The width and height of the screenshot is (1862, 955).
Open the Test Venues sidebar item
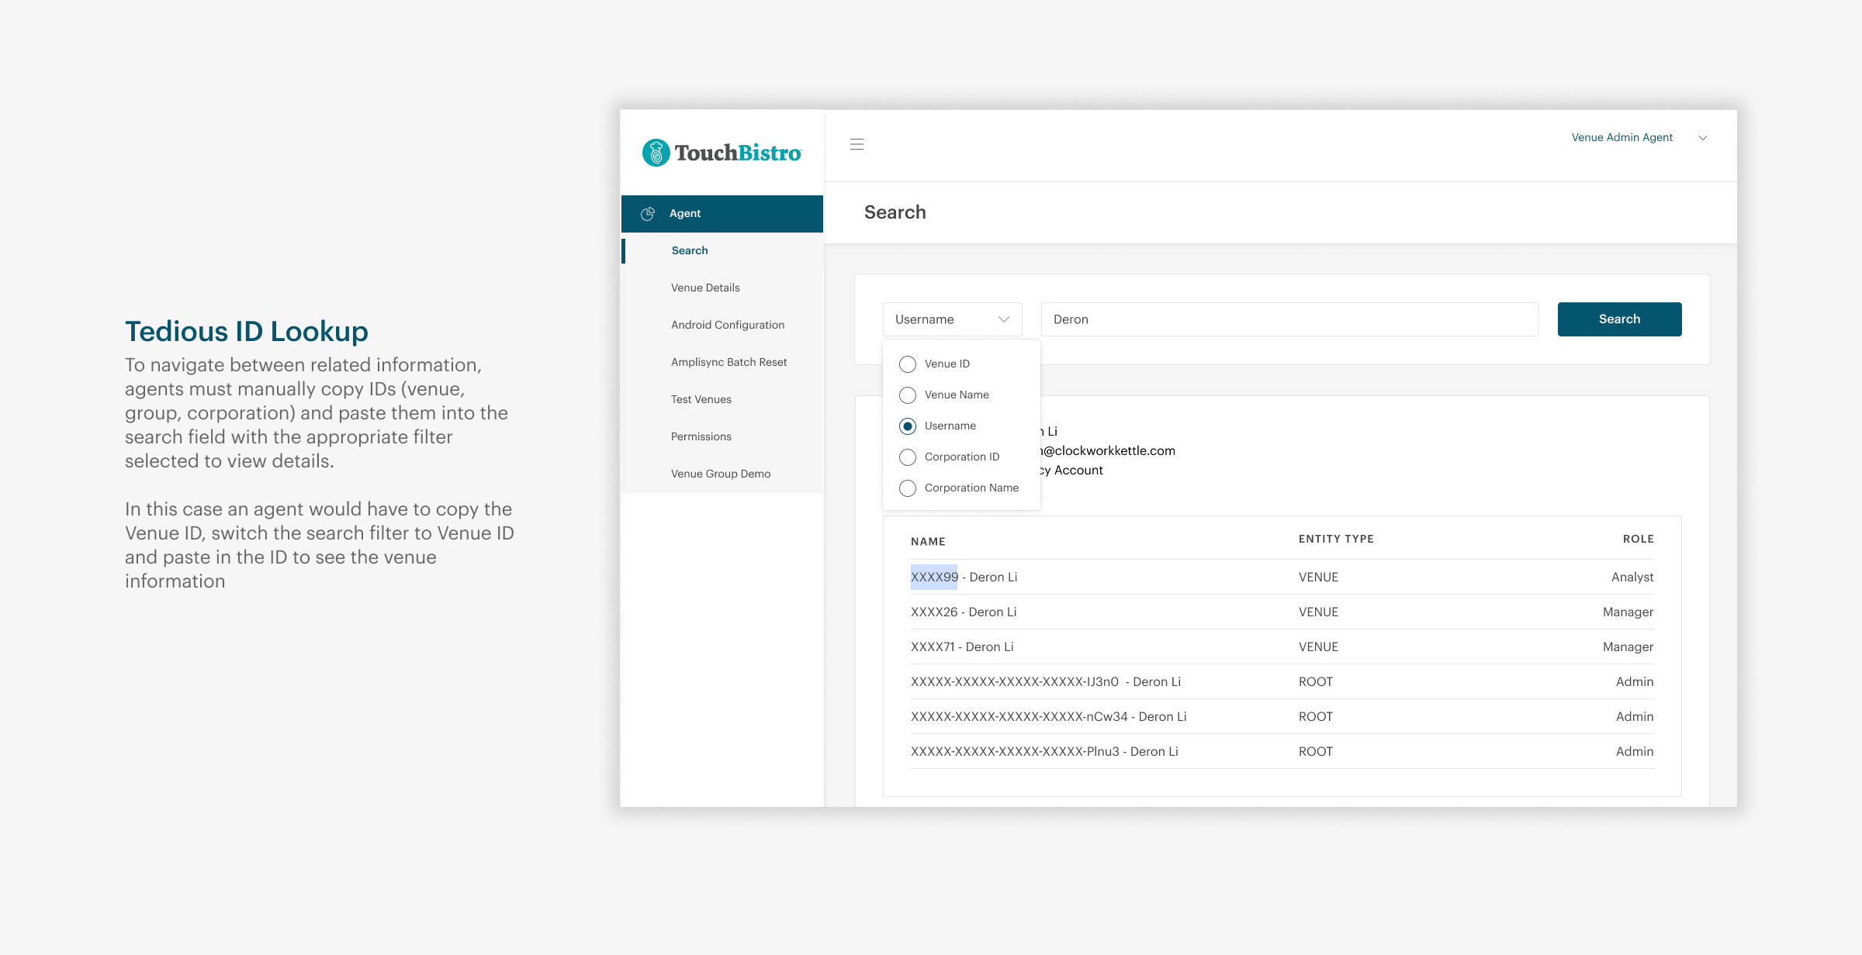[x=701, y=399]
